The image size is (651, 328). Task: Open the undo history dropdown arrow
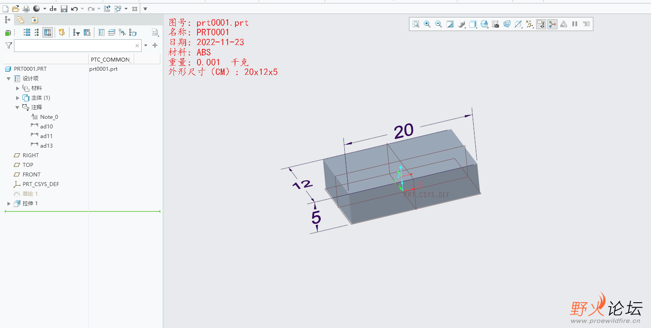pos(82,9)
